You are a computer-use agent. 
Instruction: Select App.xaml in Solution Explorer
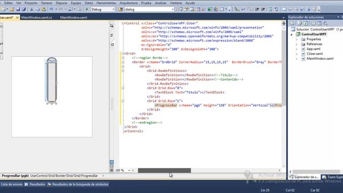click(313, 49)
